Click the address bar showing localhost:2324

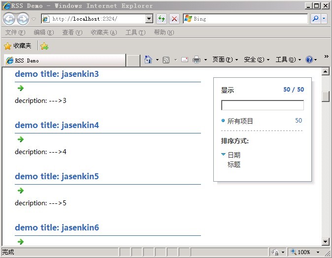[x=94, y=19]
